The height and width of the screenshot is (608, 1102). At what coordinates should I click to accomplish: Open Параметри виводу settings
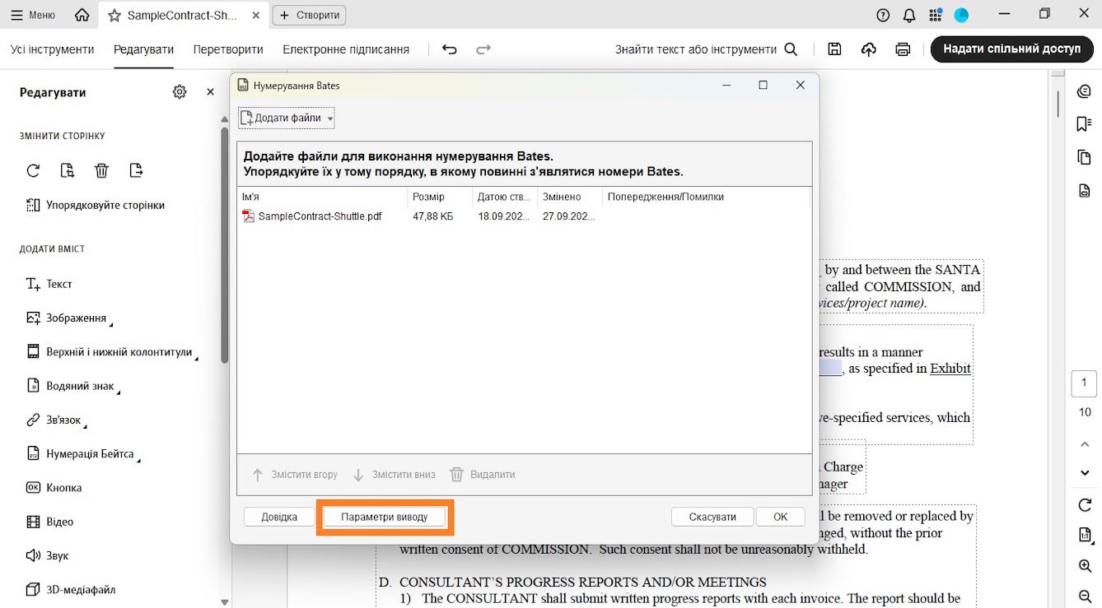point(385,517)
